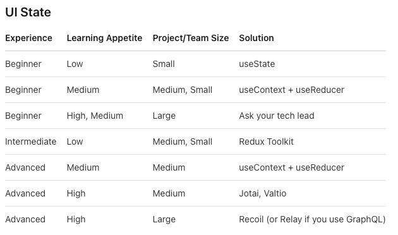Click the Solution column header
This screenshot has height=235, width=398.
coord(256,38)
